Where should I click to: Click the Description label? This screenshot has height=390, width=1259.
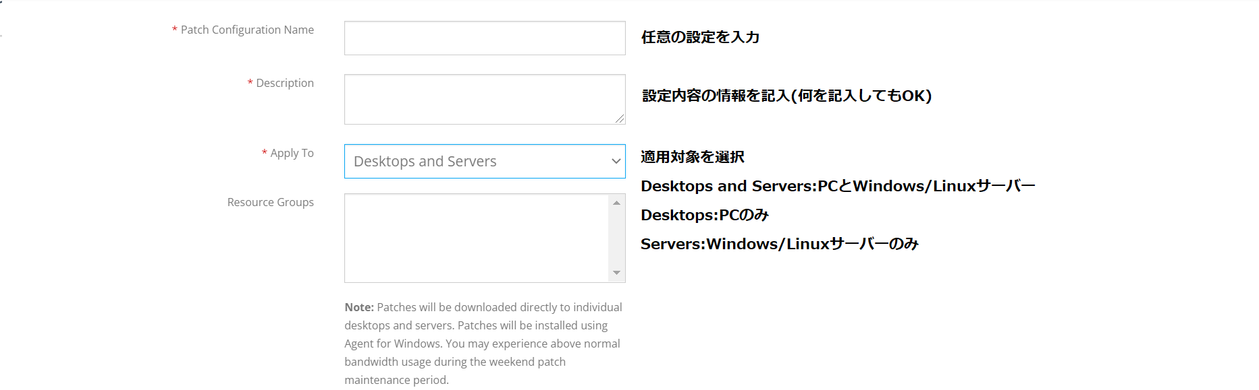click(285, 83)
